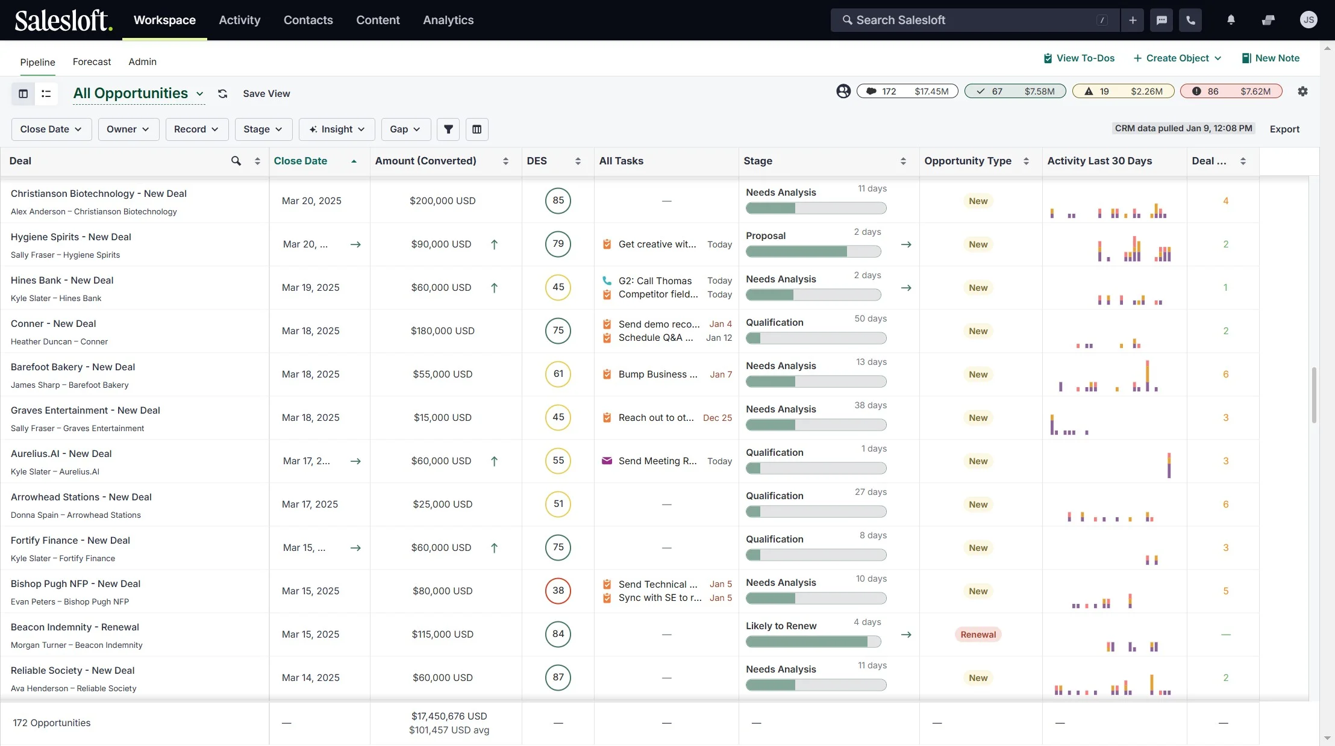Click DES score 85 circle for Christianson
Image resolution: width=1335 pixels, height=746 pixels.
(x=558, y=200)
